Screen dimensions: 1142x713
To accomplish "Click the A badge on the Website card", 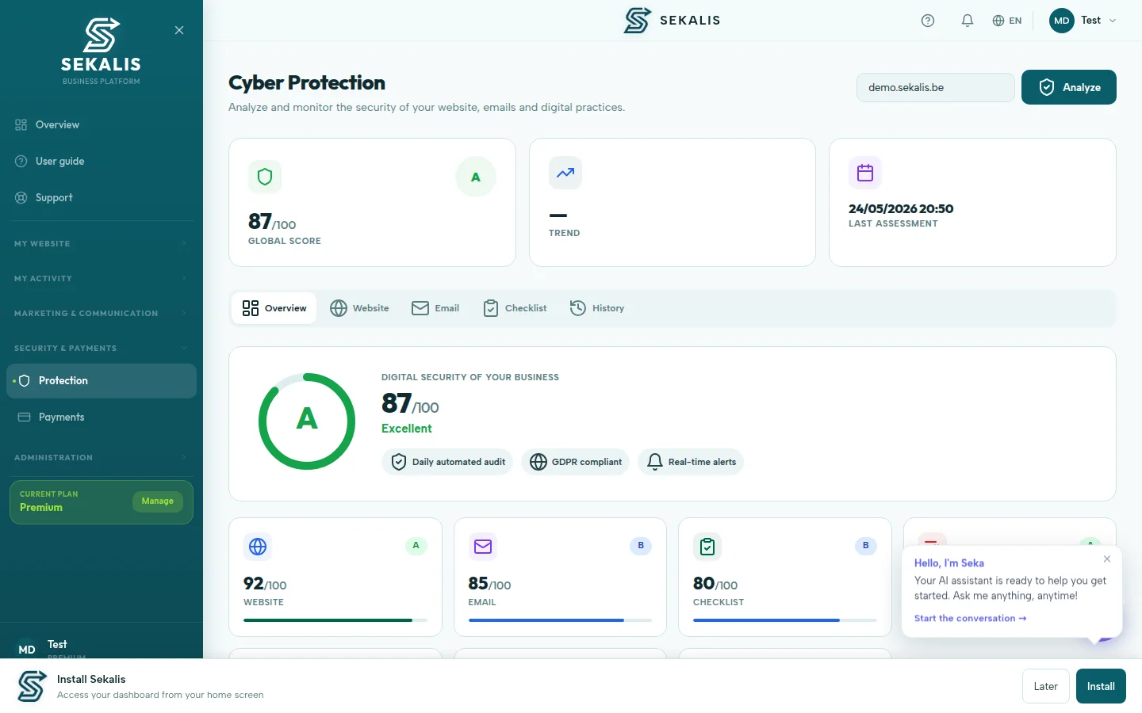I will coord(416,546).
